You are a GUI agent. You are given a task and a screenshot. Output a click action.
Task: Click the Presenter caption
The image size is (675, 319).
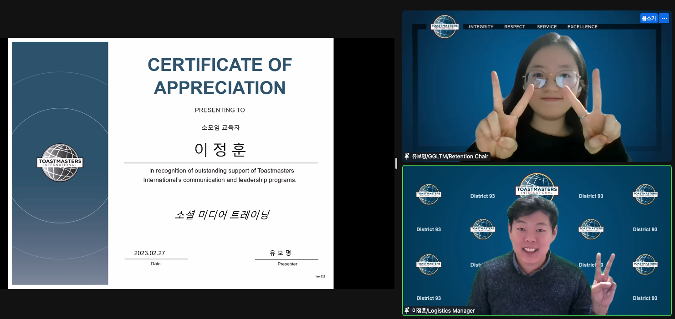(287, 264)
